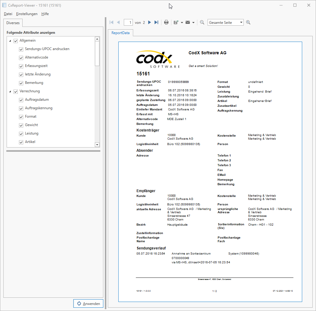This screenshot has height=311, width=316.
Task: Click the 'Folgende Attribute anzeigen' heading
Action: pyautogui.click(x=31, y=33)
